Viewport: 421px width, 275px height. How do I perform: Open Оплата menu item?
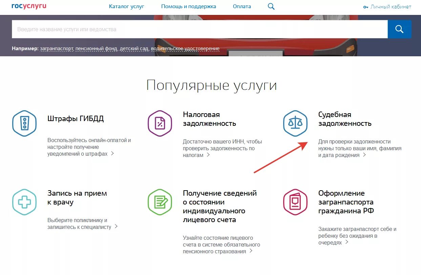tap(242, 6)
